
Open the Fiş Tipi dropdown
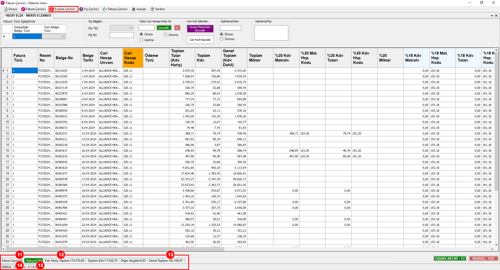(121, 28)
